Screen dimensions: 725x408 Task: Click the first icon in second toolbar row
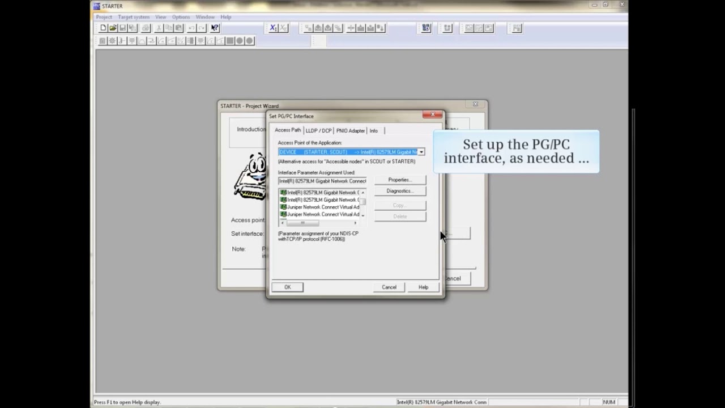103,41
